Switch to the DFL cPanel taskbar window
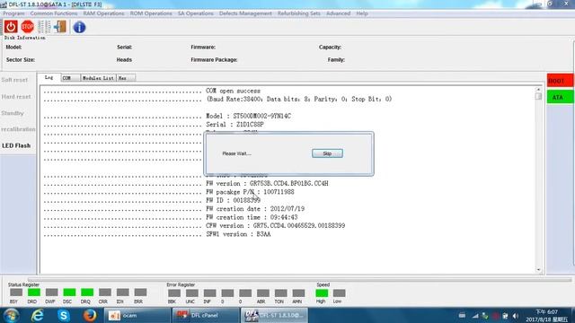Image resolution: width=575 pixels, height=323 pixels. pos(206,315)
